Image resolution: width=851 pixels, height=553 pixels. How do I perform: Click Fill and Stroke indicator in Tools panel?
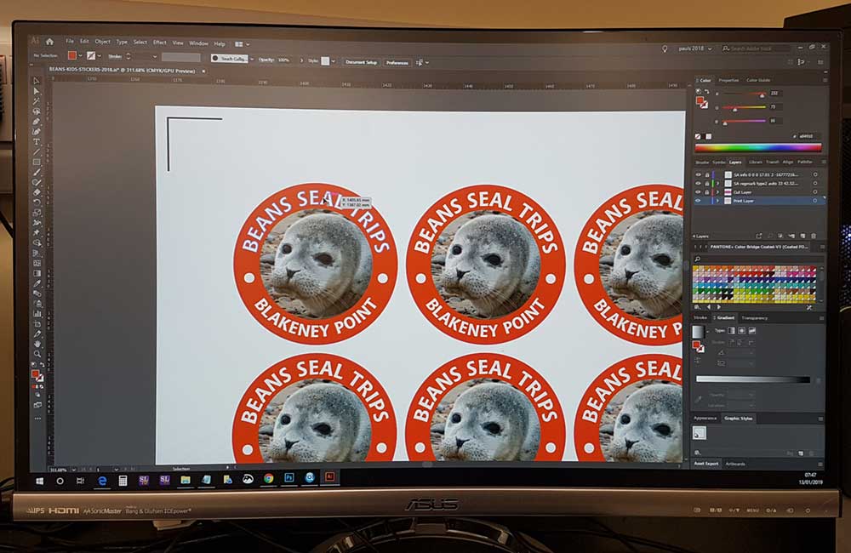37,375
